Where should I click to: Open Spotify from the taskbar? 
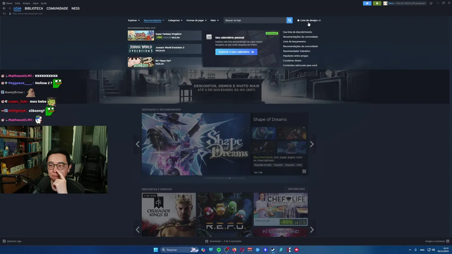point(219,250)
